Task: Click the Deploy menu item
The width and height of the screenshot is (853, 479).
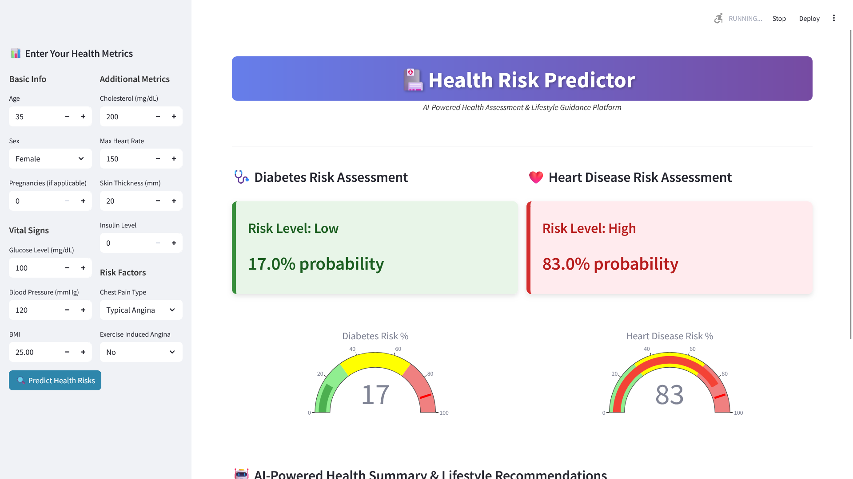Action: click(809, 19)
